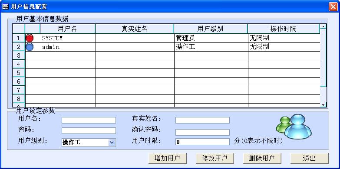Focus the 确认密码 input field
Viewport: 340px width, 169px height.
[202, 132]
